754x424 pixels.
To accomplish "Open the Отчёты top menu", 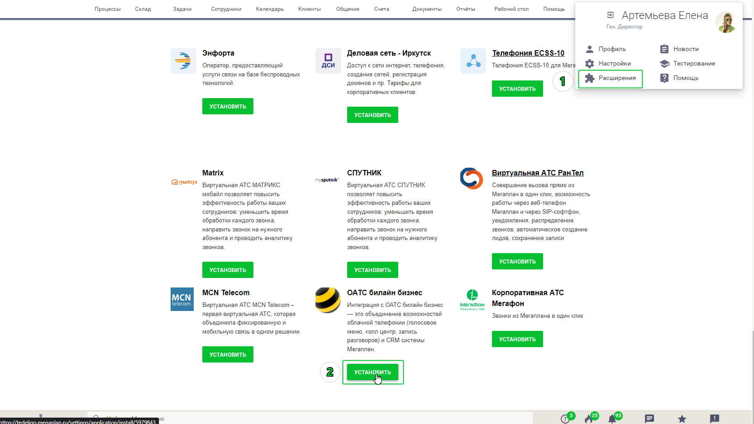I will 466,9.
